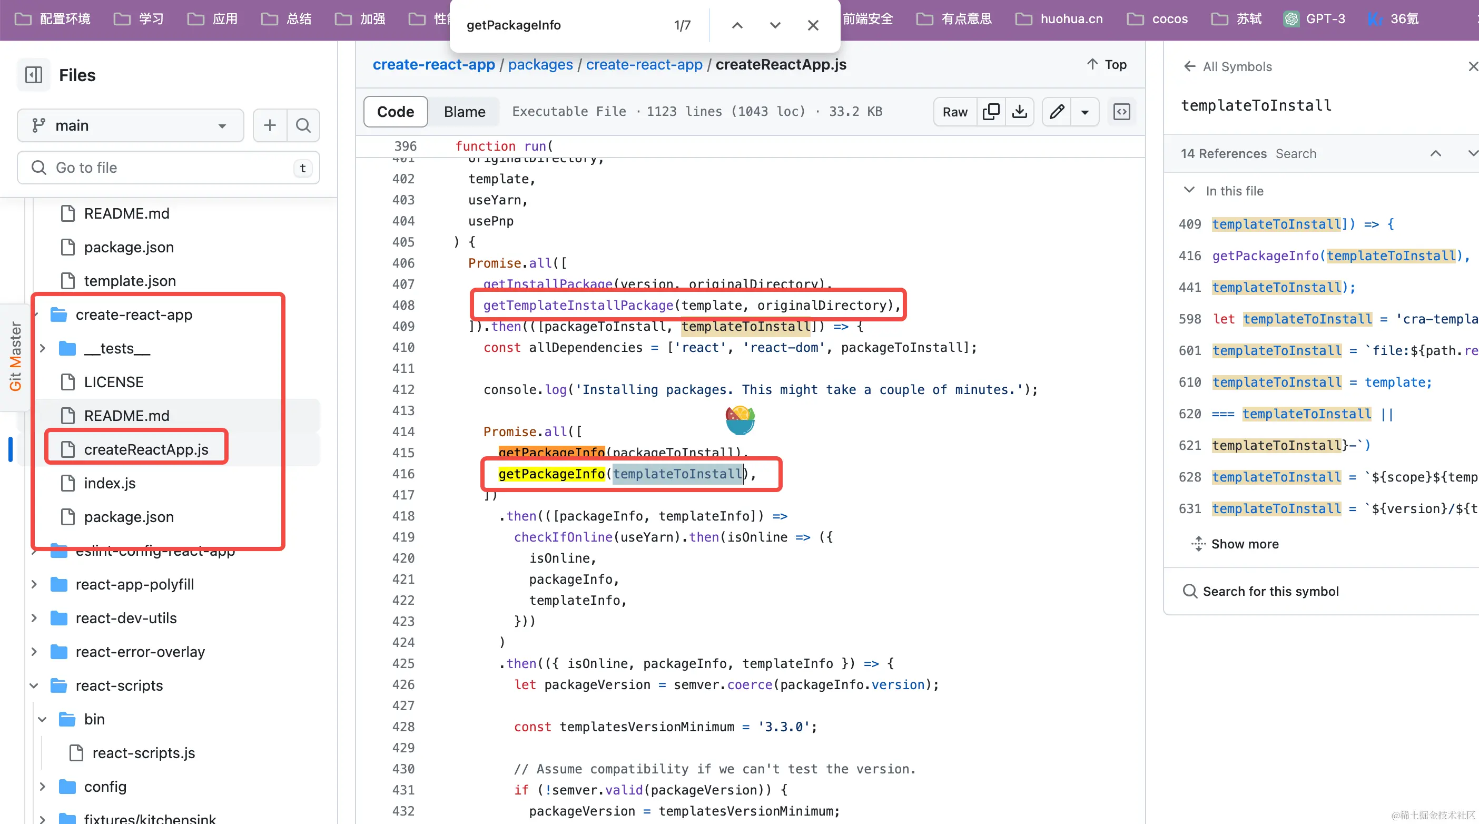Click the add file plus icon
Screen dimensions: 1479x824
269,125
